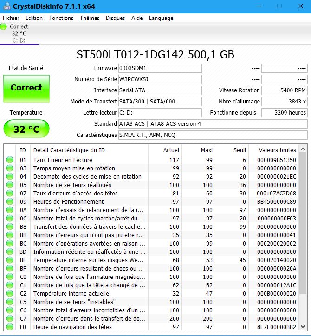311x336 pixels.
Task: Click the SMART list scroll down arrow
Action: (x=303, y=327)
